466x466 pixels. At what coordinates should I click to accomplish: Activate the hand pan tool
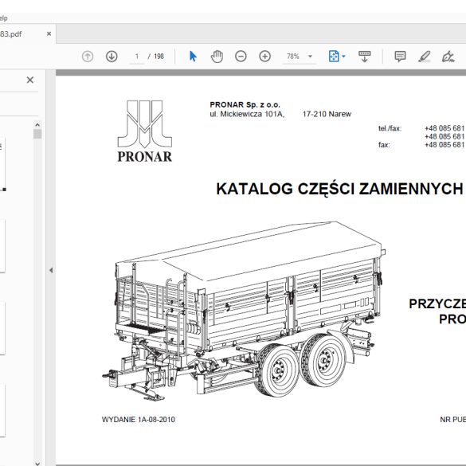(217, 57)
